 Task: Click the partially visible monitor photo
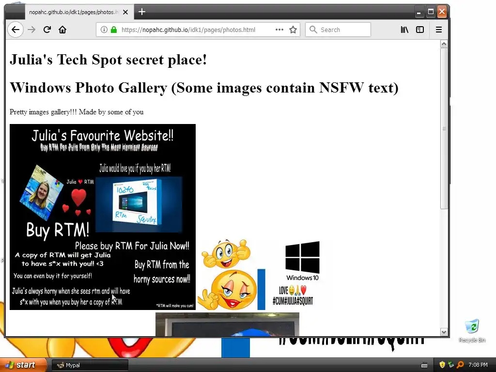[x=227, y=324]
